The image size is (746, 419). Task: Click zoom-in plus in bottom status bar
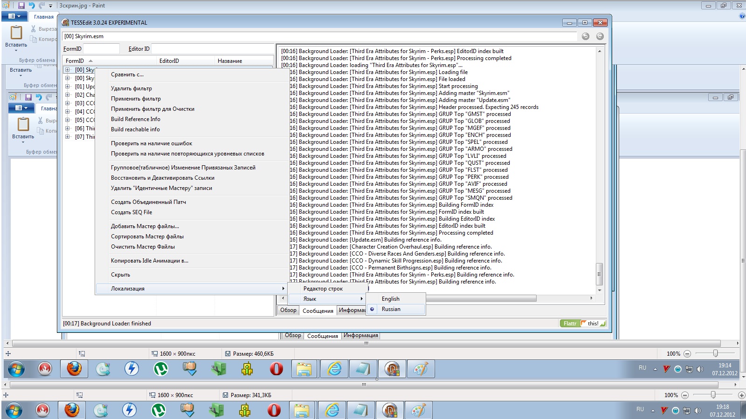[742, 395]
